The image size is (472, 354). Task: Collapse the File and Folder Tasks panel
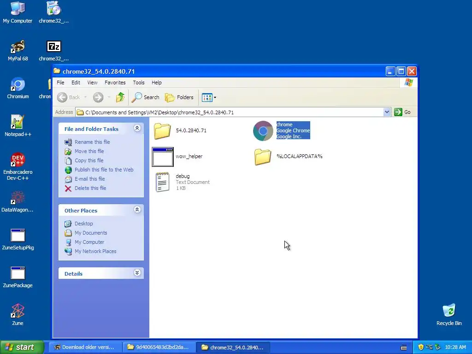[137, 128]
